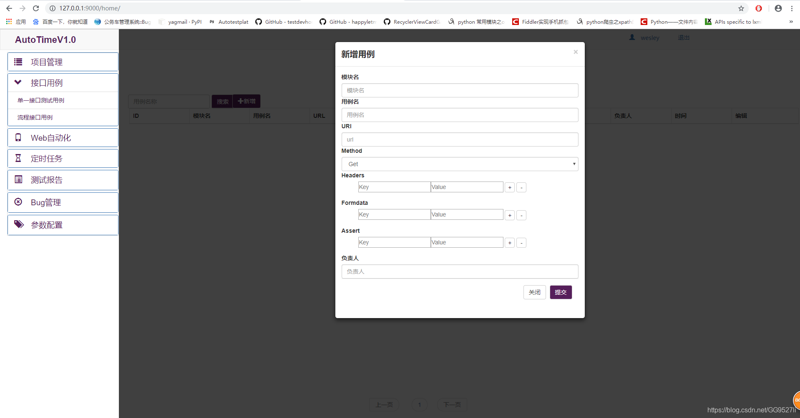Click the 测试报告 list icon
This screenshot has height=418, width=800.
(18, 179)
